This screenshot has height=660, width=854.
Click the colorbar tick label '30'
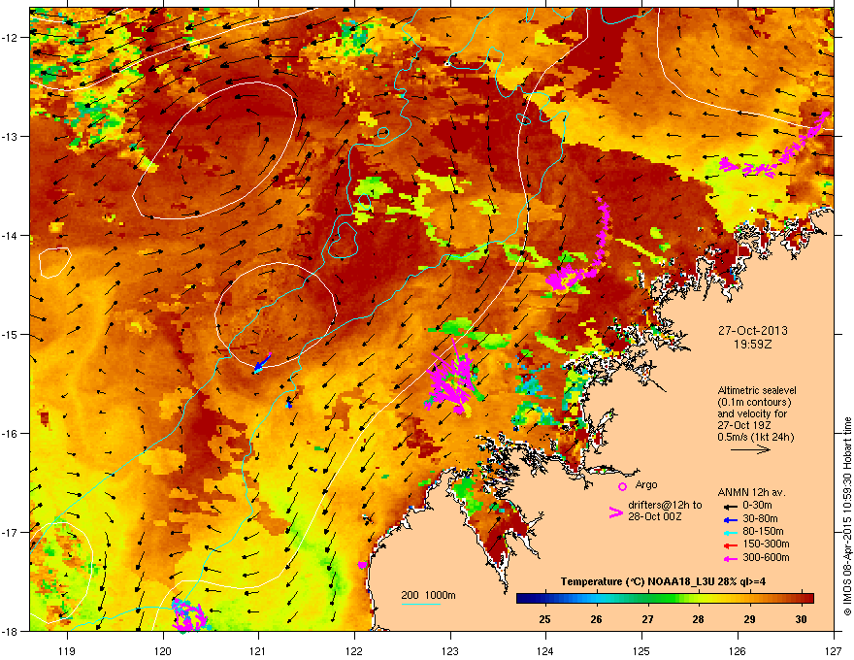coord(801,619)
